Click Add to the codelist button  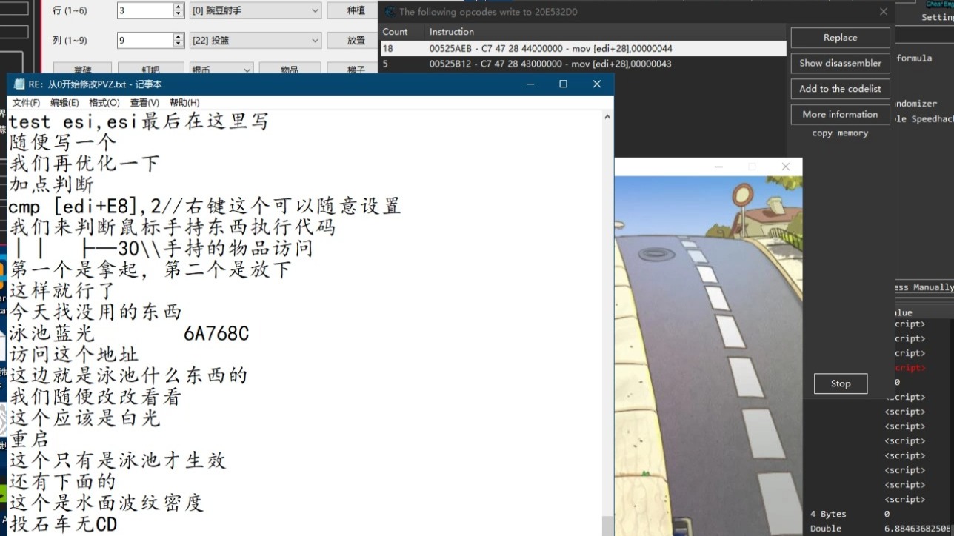coord(840,88)
